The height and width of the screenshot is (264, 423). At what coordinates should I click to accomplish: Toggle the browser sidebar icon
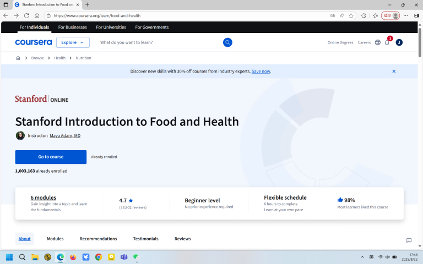416,15
